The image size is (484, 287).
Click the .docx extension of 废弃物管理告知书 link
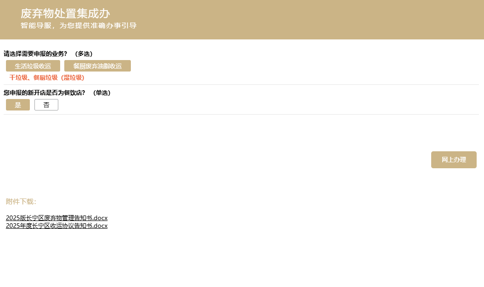point(100,218)
